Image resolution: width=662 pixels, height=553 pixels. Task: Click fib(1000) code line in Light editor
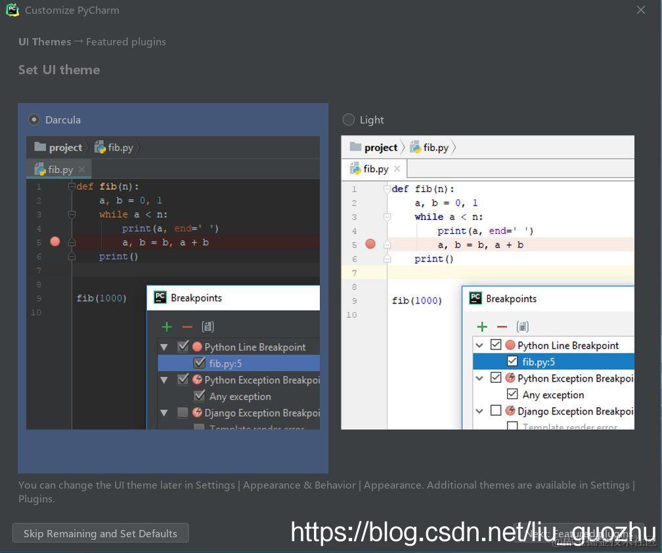[416, 300]
